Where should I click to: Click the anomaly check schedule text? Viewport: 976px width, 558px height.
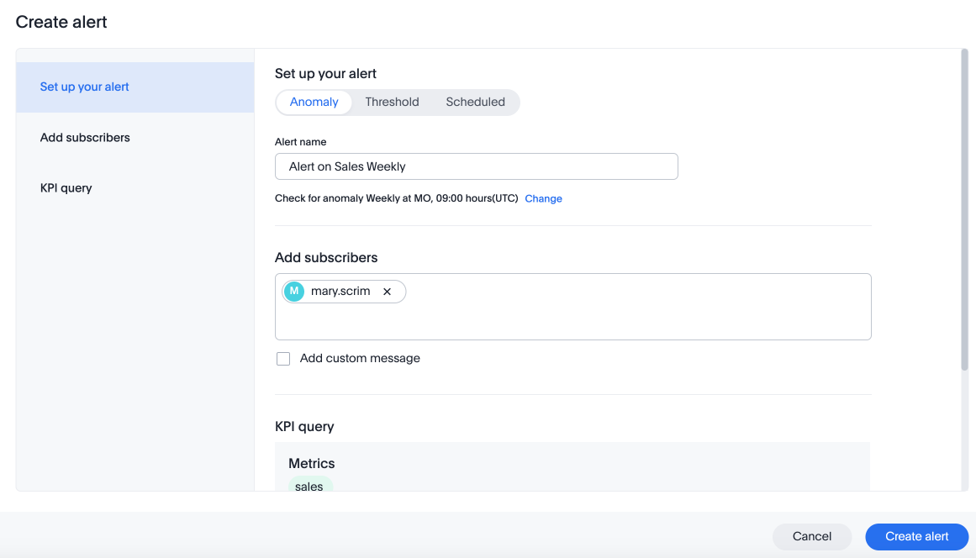396,199
